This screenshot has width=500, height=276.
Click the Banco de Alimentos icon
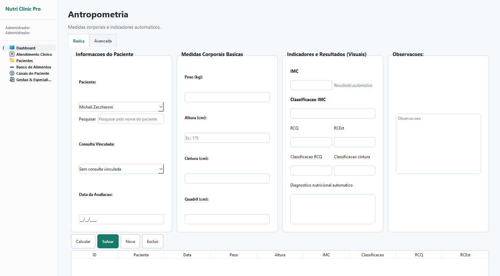[x=12, y=67]
